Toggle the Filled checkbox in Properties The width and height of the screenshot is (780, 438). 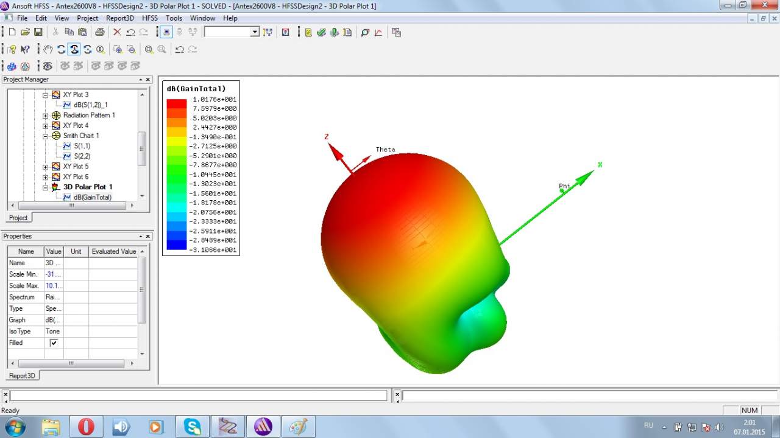click(x=54, y=343)
